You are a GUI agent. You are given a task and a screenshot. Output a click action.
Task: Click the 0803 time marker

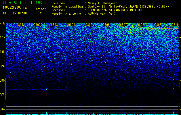[54, 25]
